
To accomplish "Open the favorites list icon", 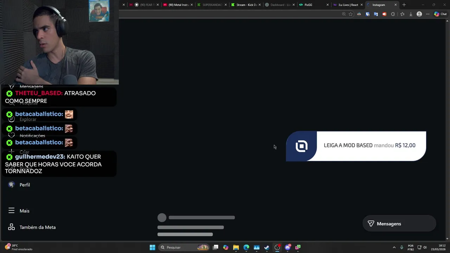I will pyautogui.click(x=402, y=14).
